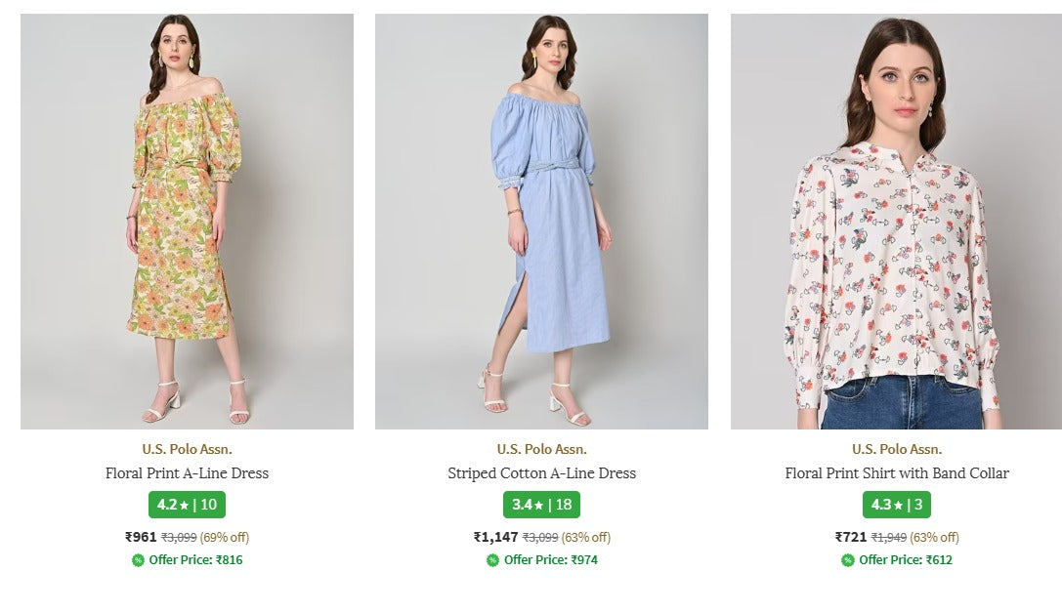
Task: Click the ₹961 price of the floral dress
Action: pyautogui.click(x=141, y=537)
